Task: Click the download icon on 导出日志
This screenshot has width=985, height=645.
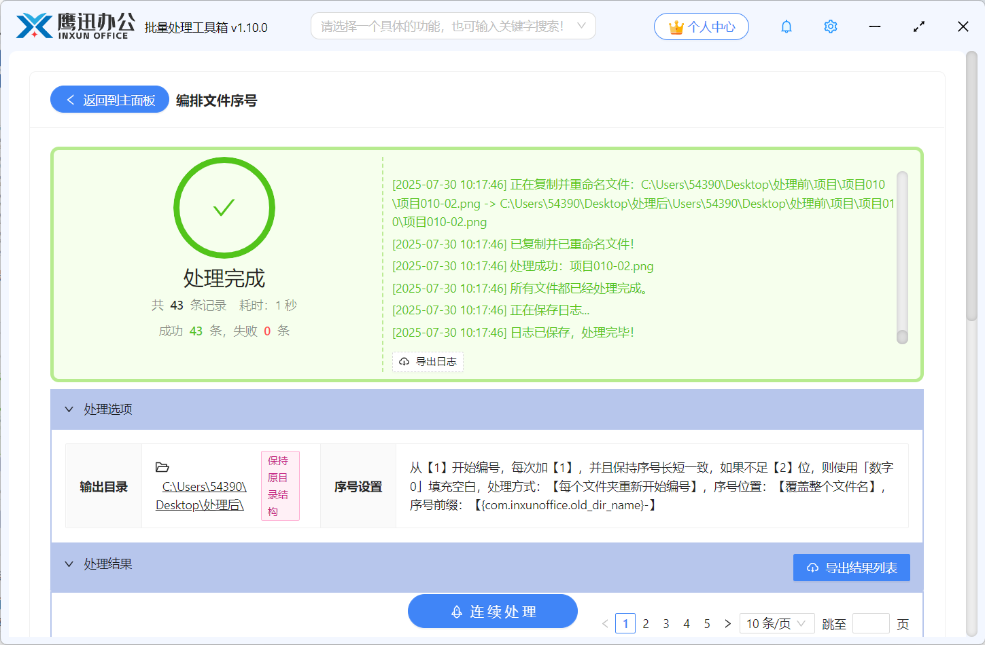Action: [x=404, y=362]
